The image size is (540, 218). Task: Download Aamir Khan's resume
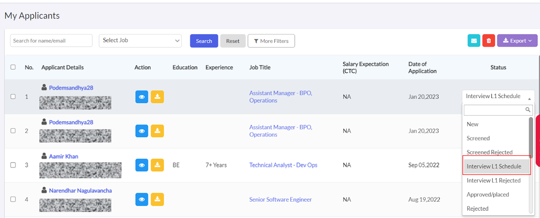pyautogui.click(x=157, y=165)
